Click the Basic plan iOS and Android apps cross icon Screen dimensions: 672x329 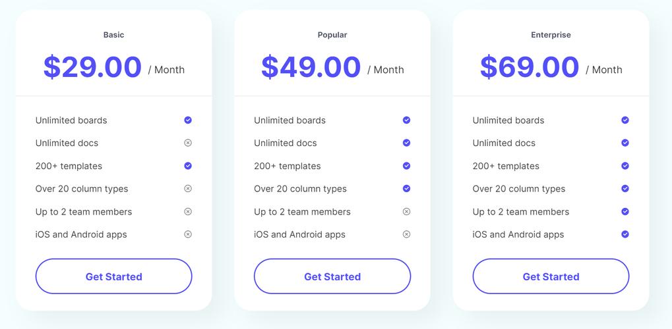tap(188, 234)
